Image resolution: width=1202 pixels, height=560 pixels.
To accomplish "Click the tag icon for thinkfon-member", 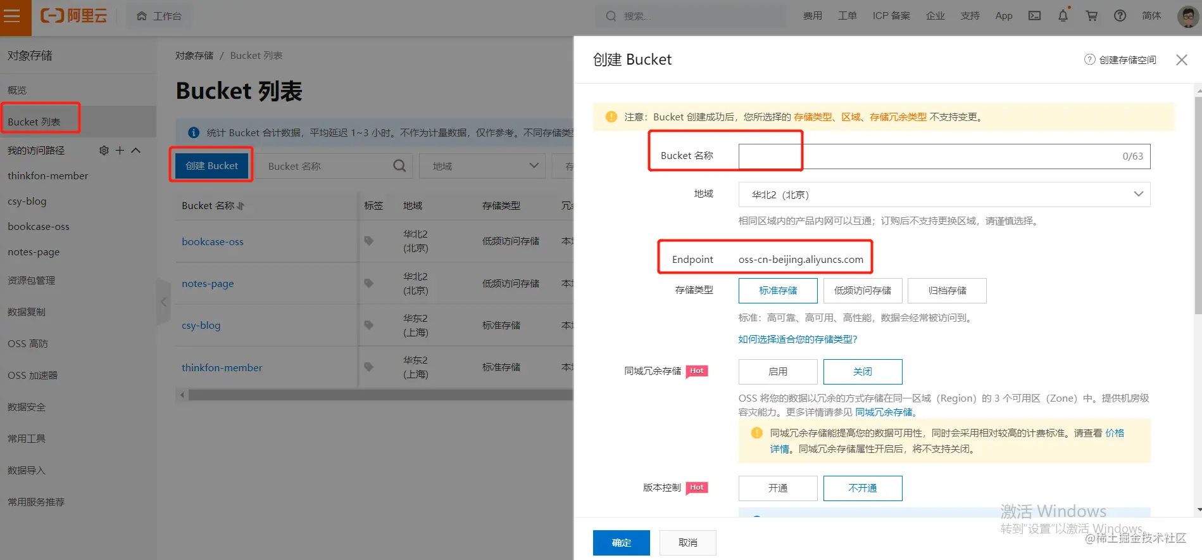I will coord(368,367).
